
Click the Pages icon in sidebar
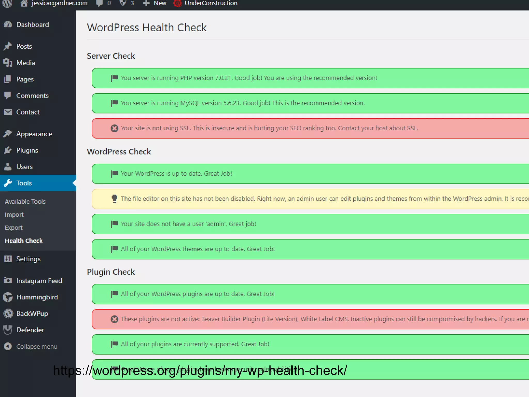pos(8,79)
